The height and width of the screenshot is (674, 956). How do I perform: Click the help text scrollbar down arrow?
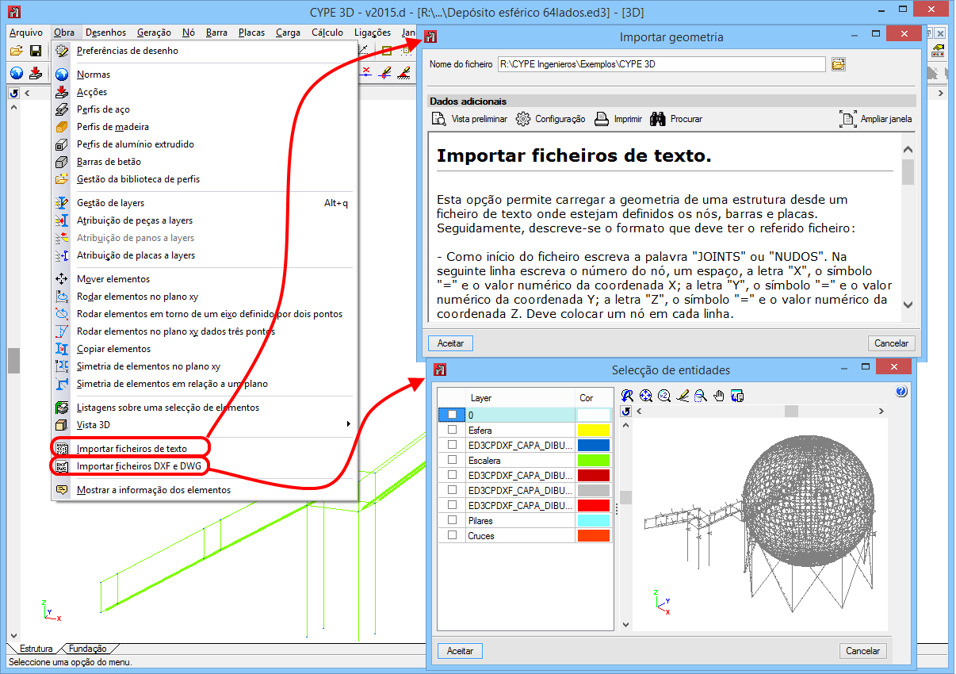(908, 306)
